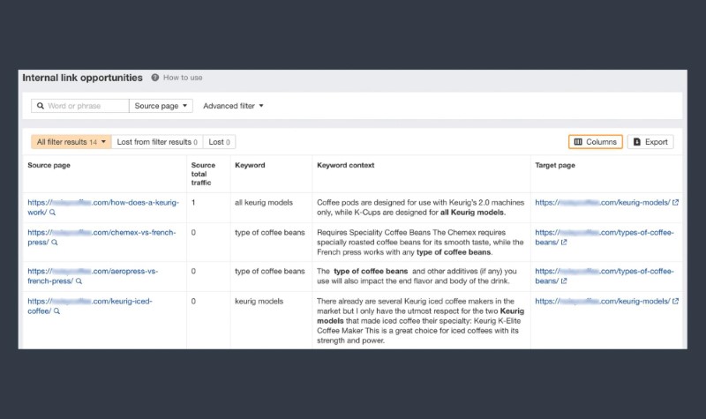
Task: Switch to Lost from filter results tab
Action: [157, 142]
